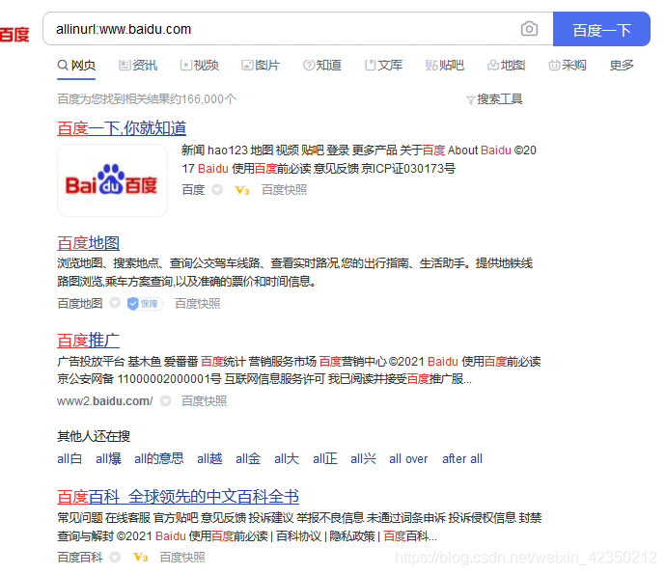Screen dimensions: 666x575
Task: Open 百度快照 of 百度地图 result
Action: coord(198,304)
